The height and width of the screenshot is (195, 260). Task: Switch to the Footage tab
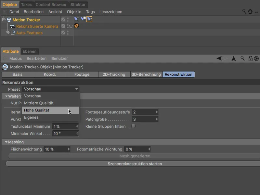pyautogui.click(x=82, y=74)
